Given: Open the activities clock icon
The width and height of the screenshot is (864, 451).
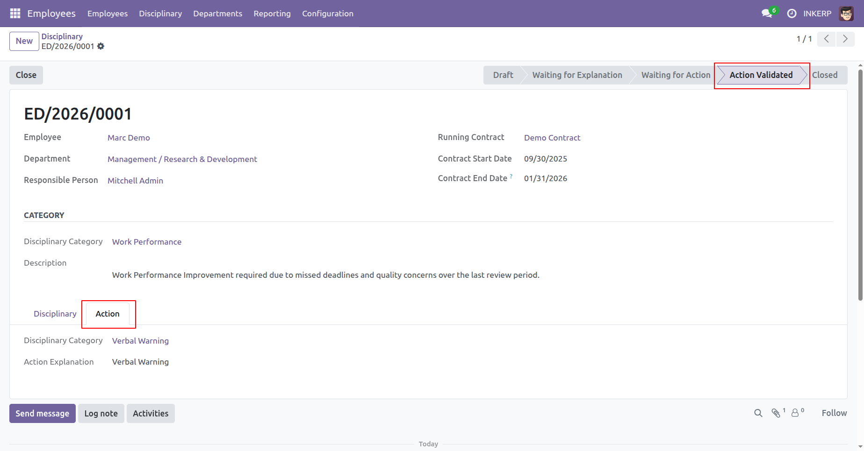Looking at the screenshot, I should click(x=792, y=14).
